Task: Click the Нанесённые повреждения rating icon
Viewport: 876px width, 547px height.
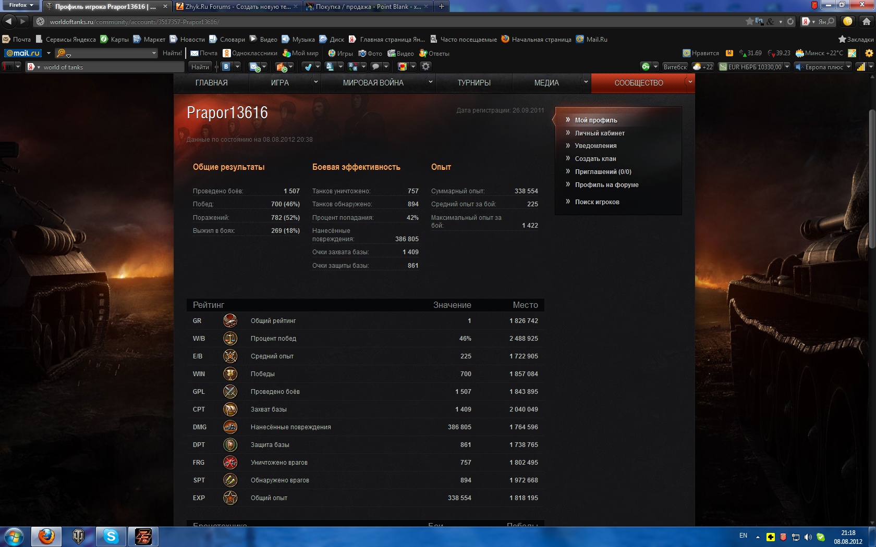Action: 230,427
